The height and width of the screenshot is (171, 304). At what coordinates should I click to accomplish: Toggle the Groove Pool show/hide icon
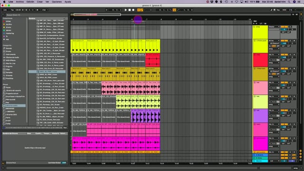[x=3, y=163]
